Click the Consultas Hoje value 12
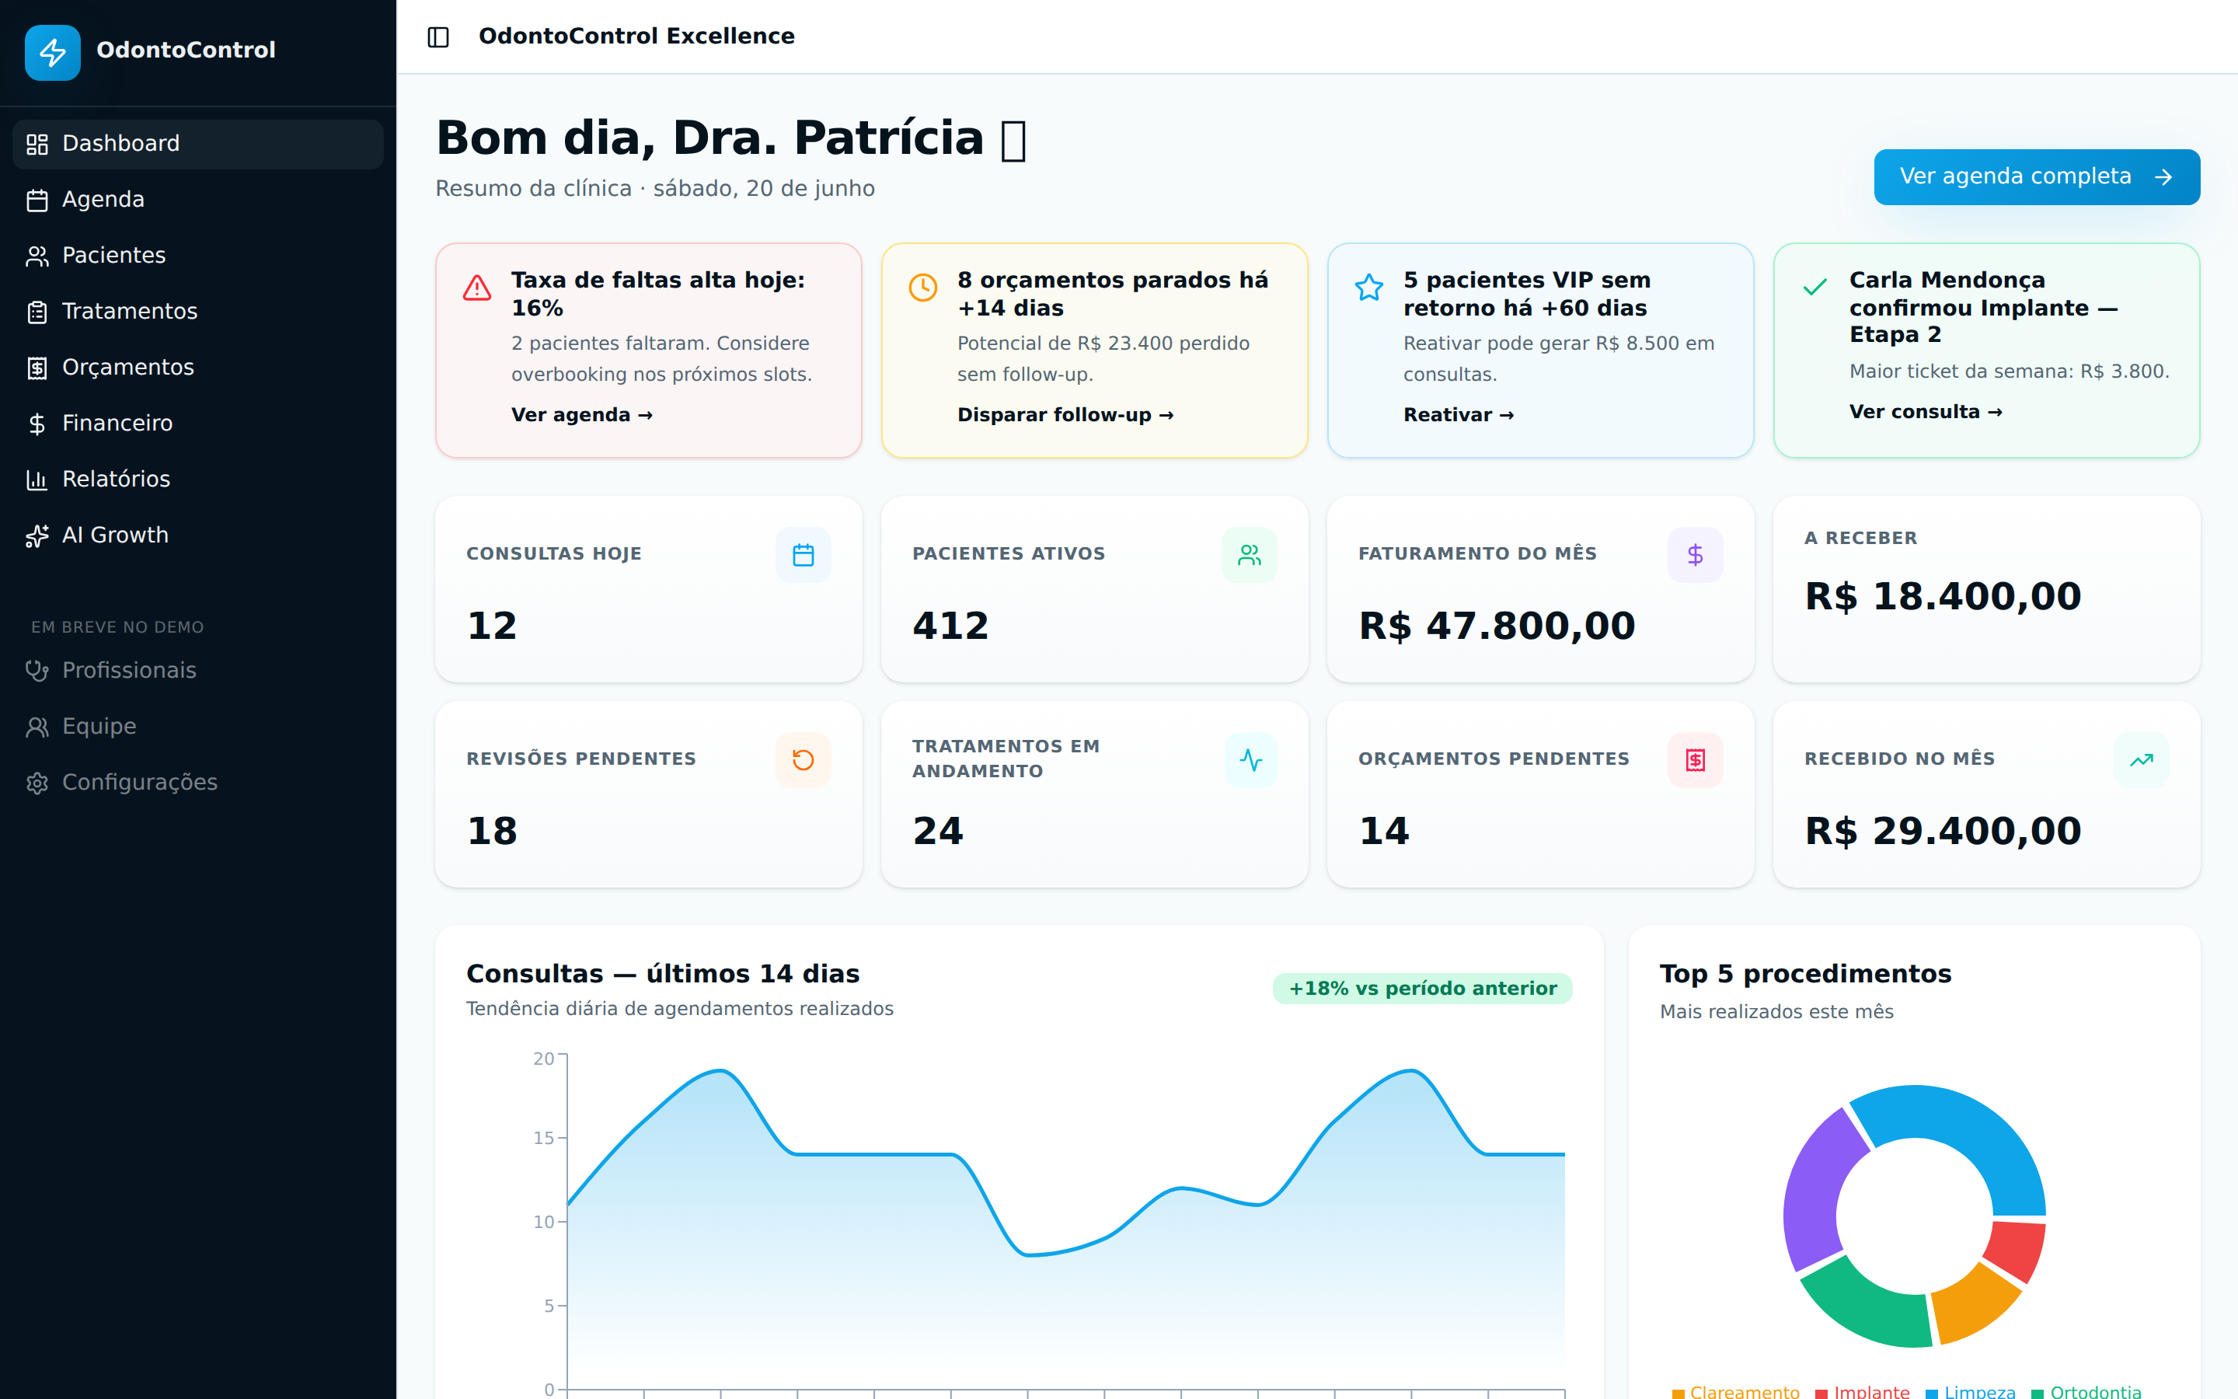The height and width of the screenshot is (1399, 2238). (492, 626)
